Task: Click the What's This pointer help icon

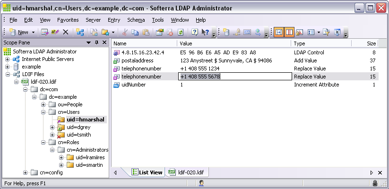Action: [205, 32]
